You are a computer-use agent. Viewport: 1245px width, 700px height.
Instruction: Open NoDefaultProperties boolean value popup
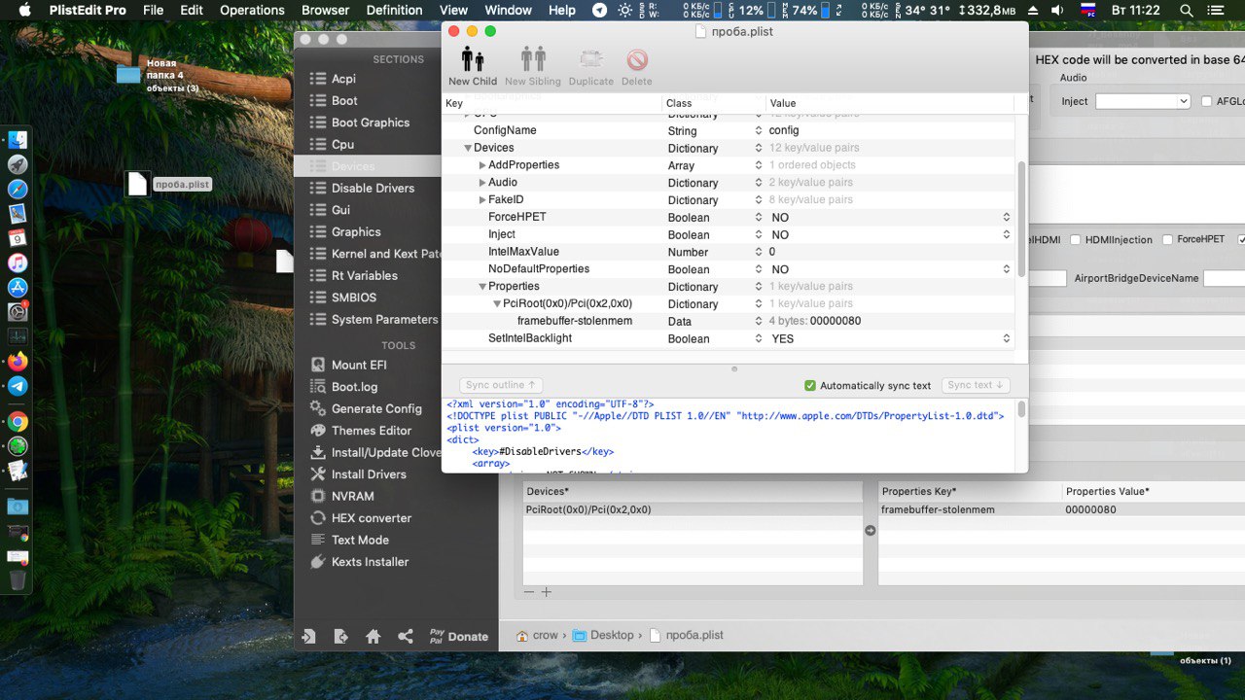tap(1007, 269)
